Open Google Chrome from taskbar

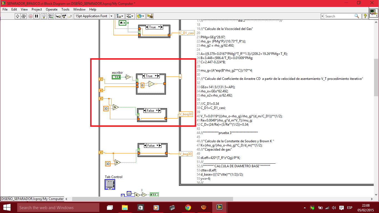click(188, 207)
